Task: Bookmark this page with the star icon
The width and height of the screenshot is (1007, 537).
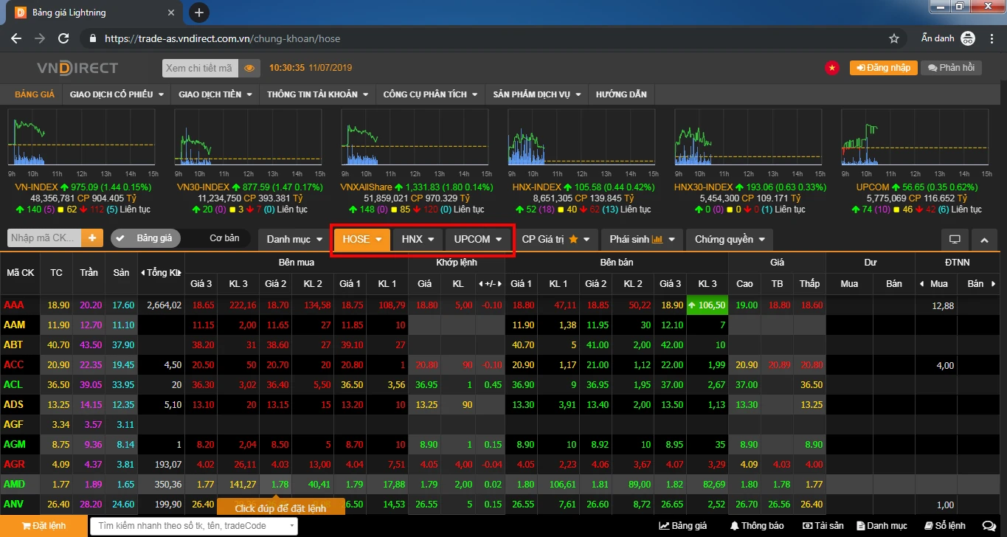Action: pos(894,38)
